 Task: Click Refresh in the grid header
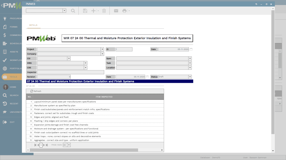point(36,91)
